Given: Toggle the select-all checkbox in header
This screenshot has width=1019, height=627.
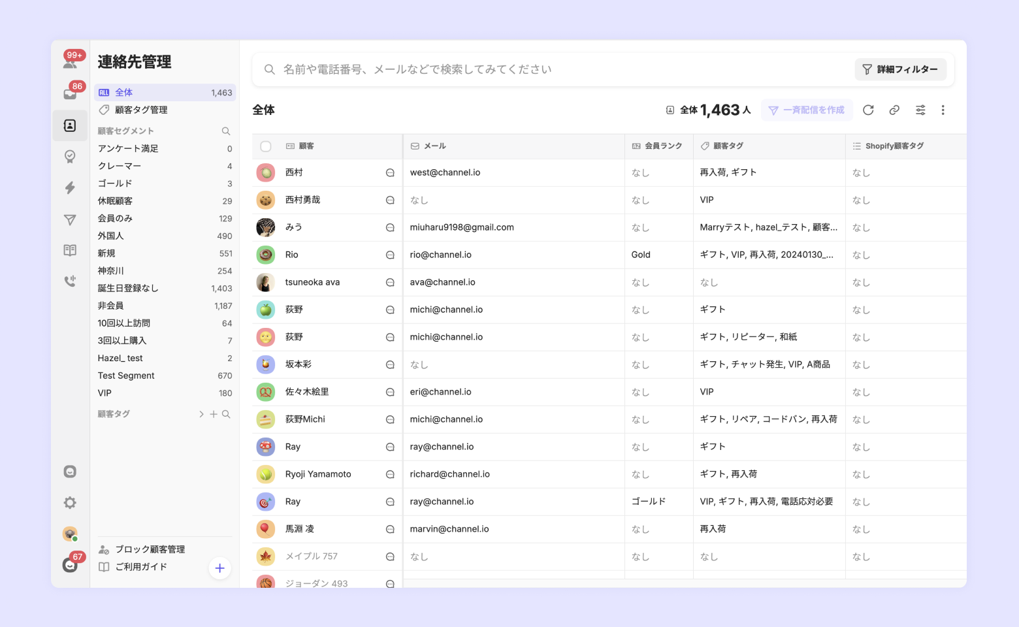Looking at the screenshot, I should 266,146.
